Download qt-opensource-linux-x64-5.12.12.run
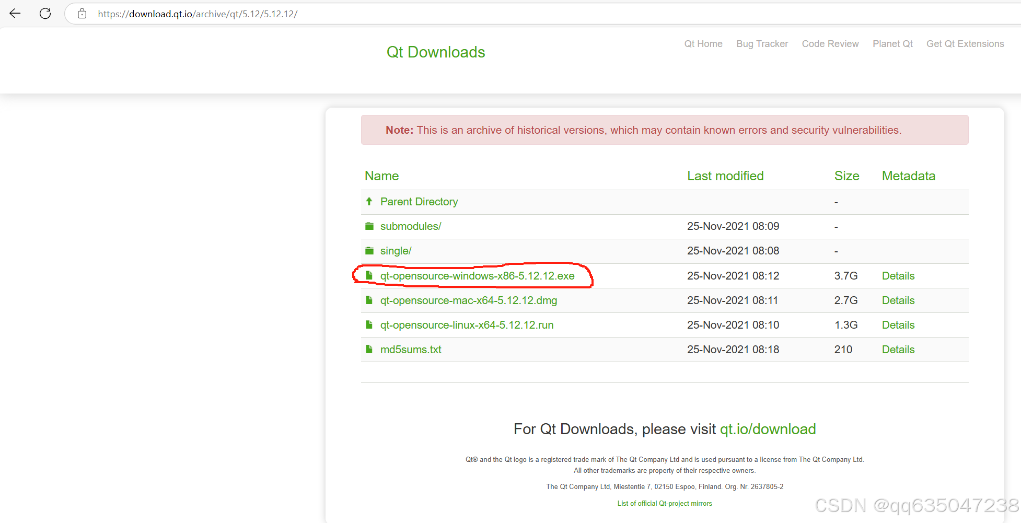1021x523 pixels. point(467,325)
